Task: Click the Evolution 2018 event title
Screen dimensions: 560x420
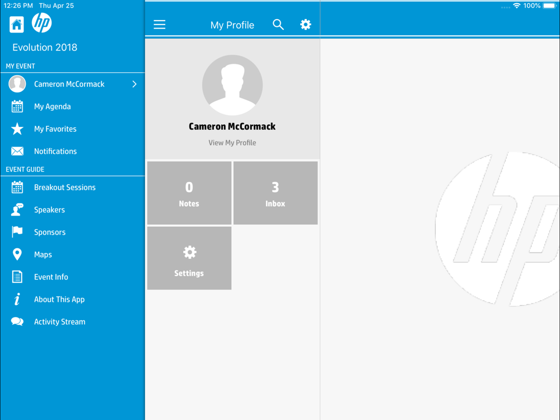Action: pyautogui.click(x=45, y=48)
